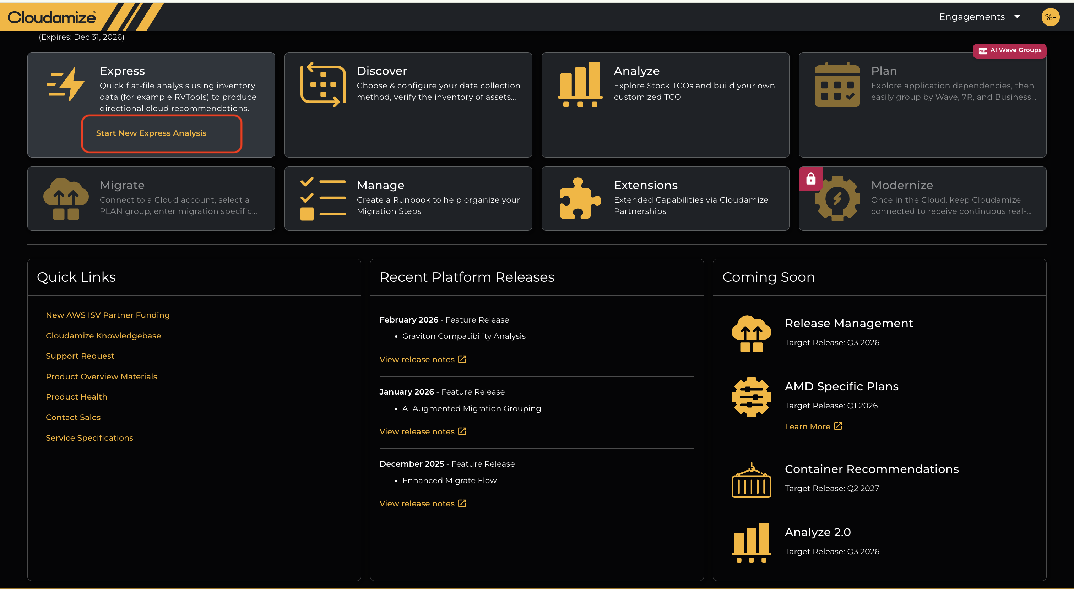The image size is (1074, 589).
Task: Open the Analyze card
Action: (665, 105)
